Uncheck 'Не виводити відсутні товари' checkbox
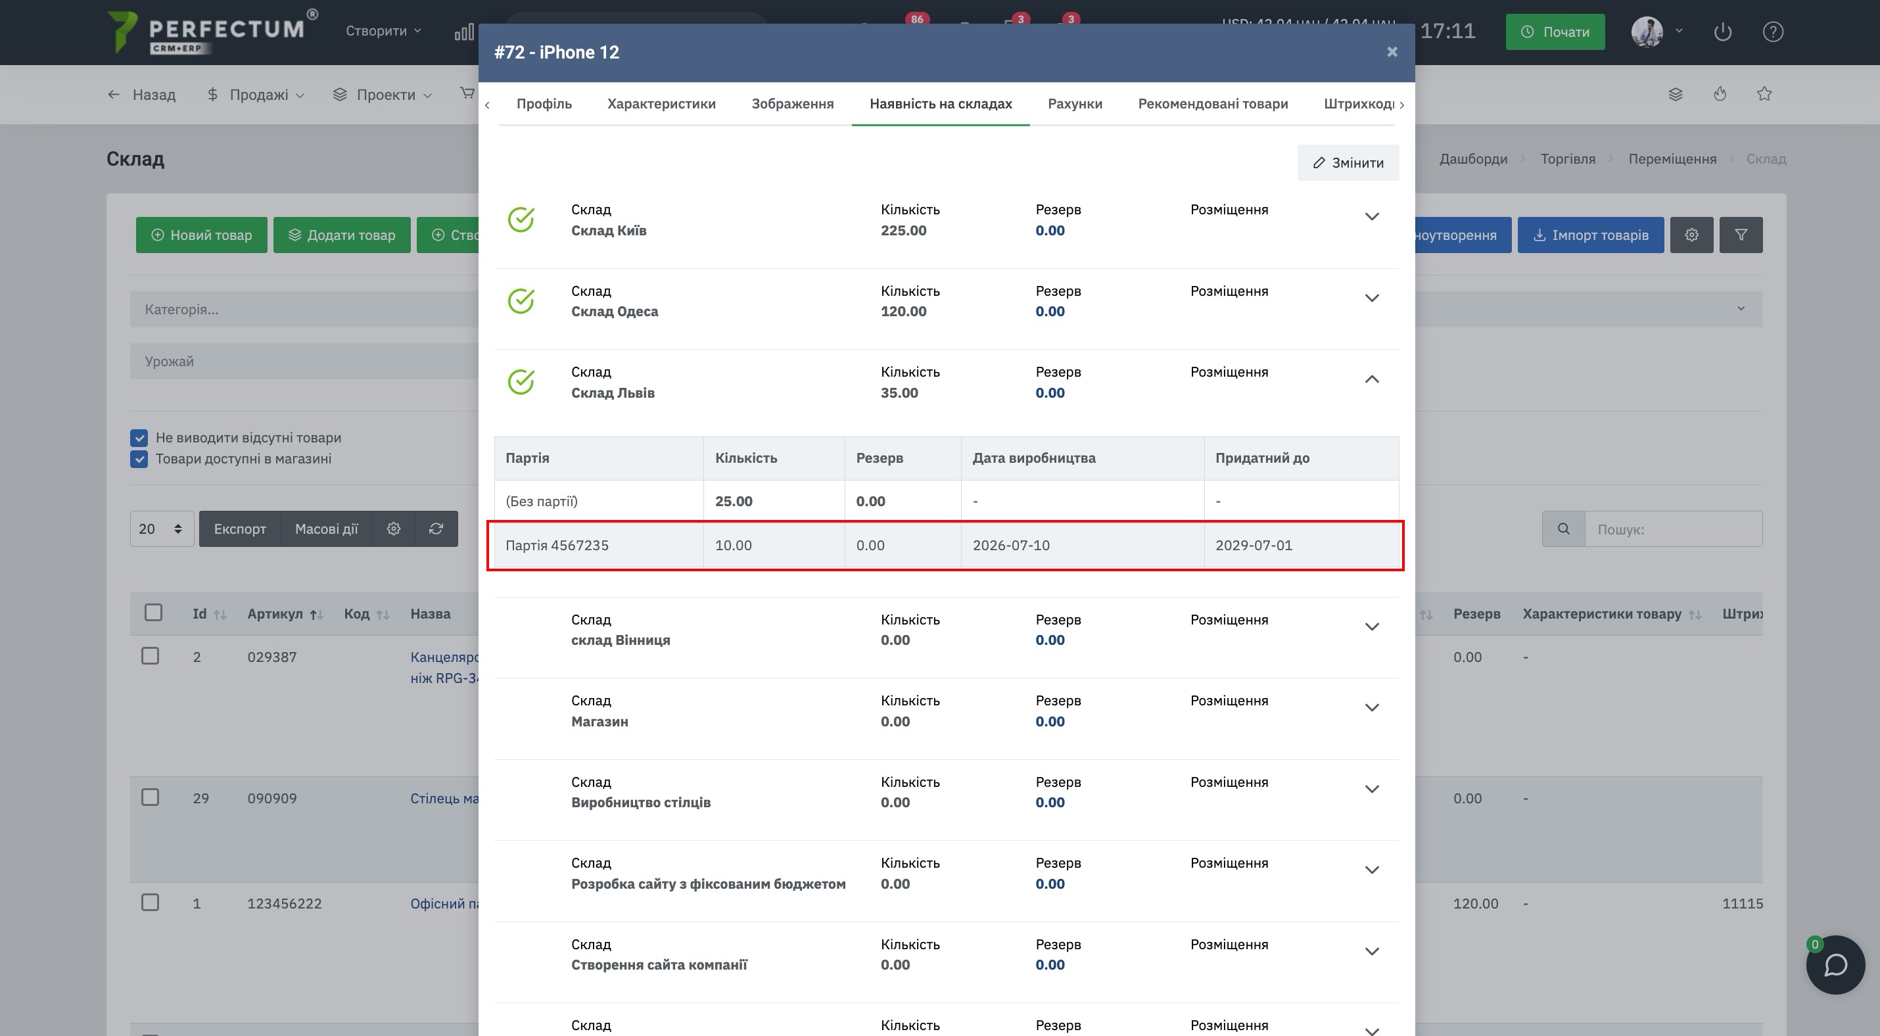This screenshot has height=1036, width=1880. click(x=139, y=438)
